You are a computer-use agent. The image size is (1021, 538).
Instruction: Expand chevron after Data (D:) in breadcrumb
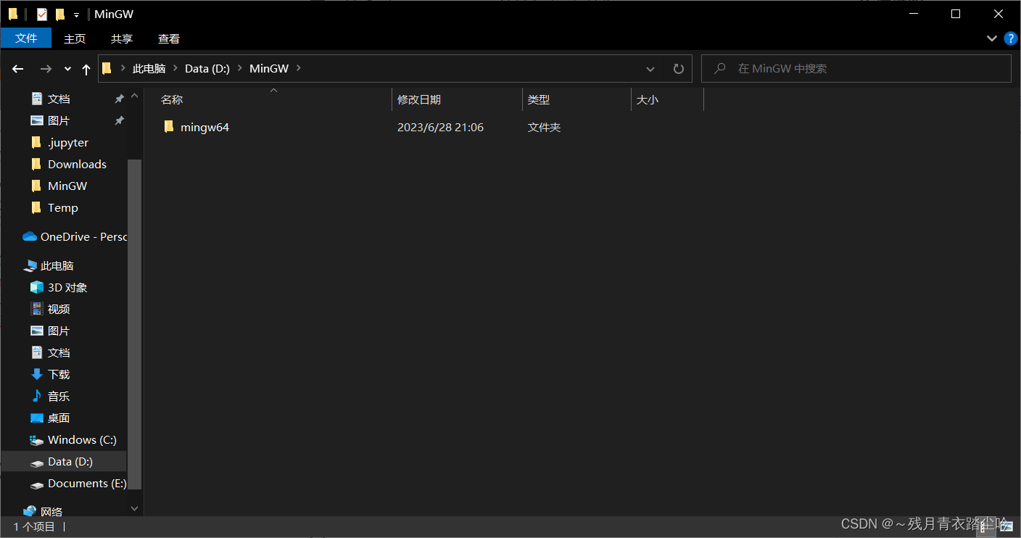click(x=239, y=69)
